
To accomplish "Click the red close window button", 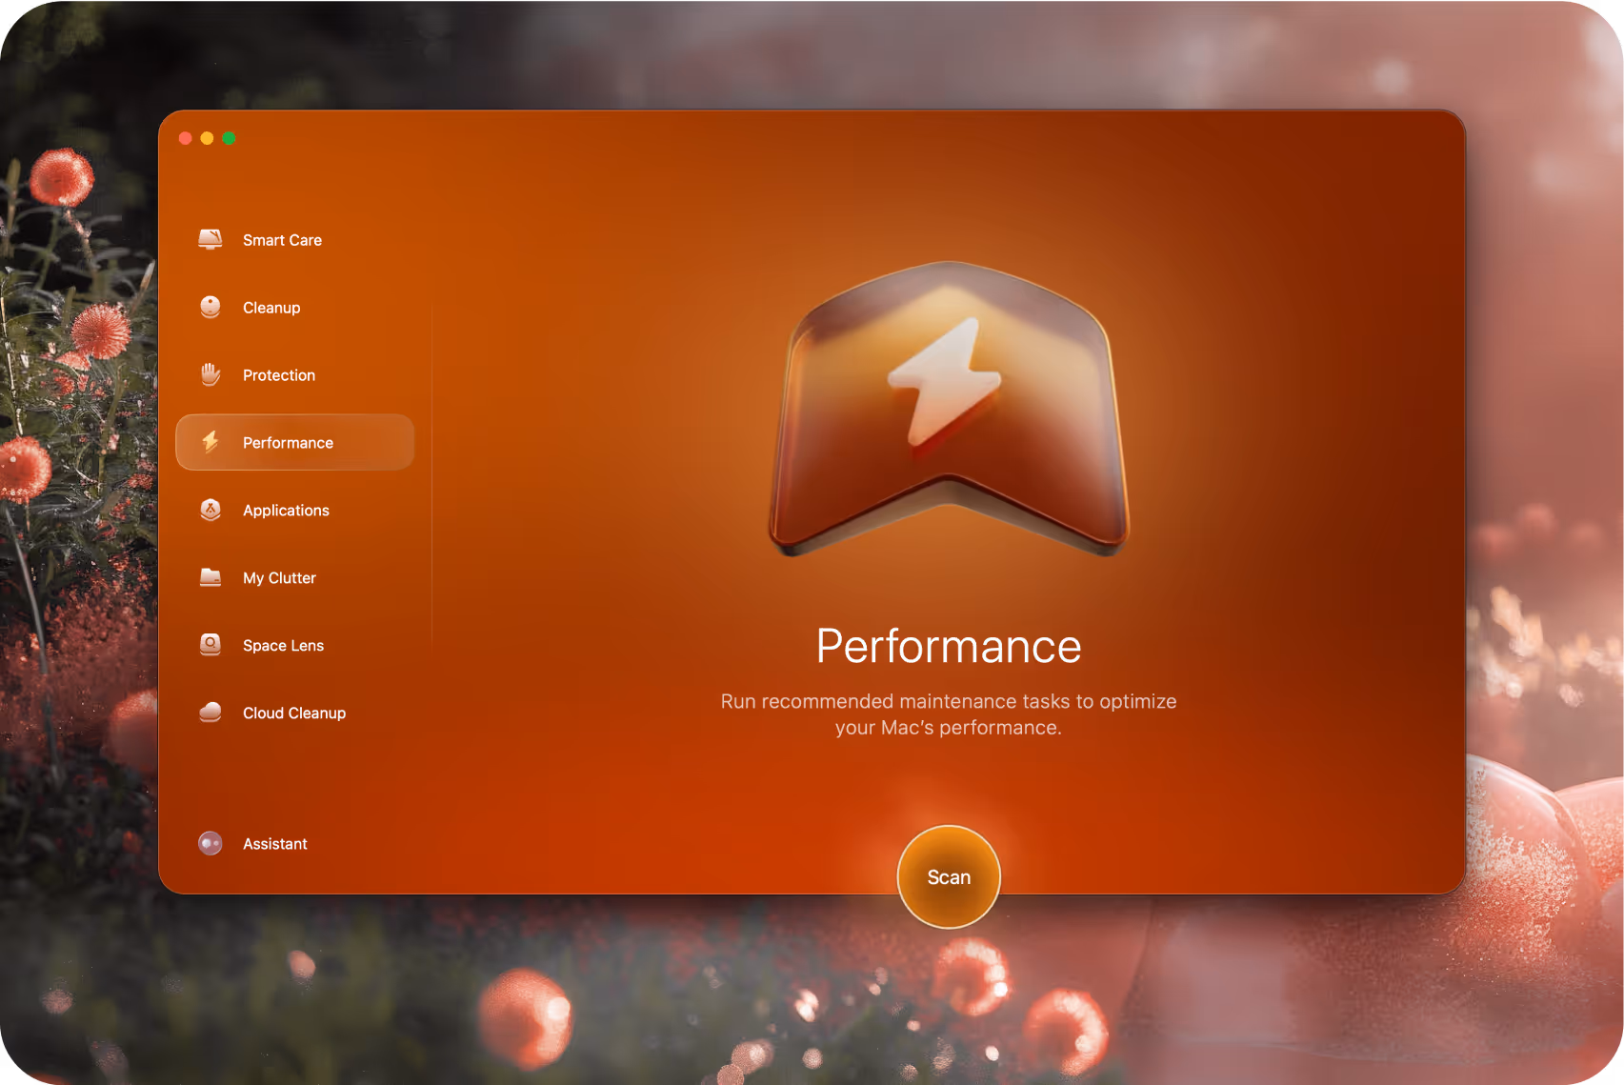I will 186,138.
